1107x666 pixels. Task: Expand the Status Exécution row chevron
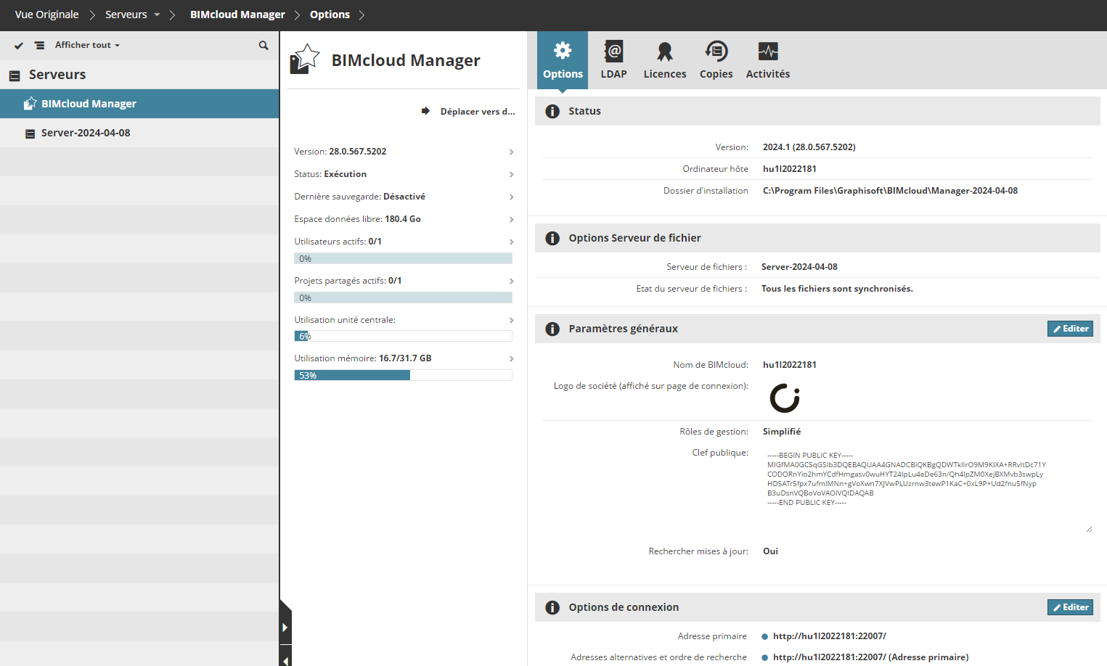click(512, 174)
